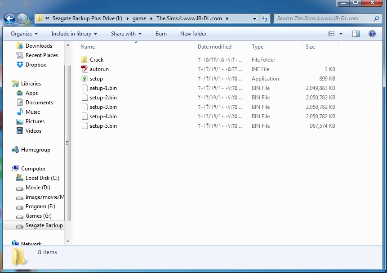Open recent pages dropdown near Forward

(31, 18)
